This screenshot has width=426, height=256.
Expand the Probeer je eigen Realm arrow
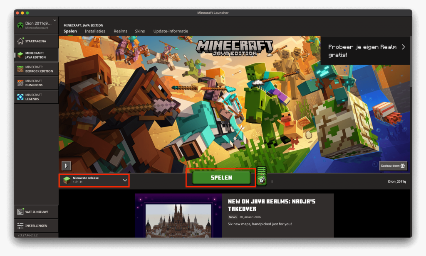tap(403, 47)
